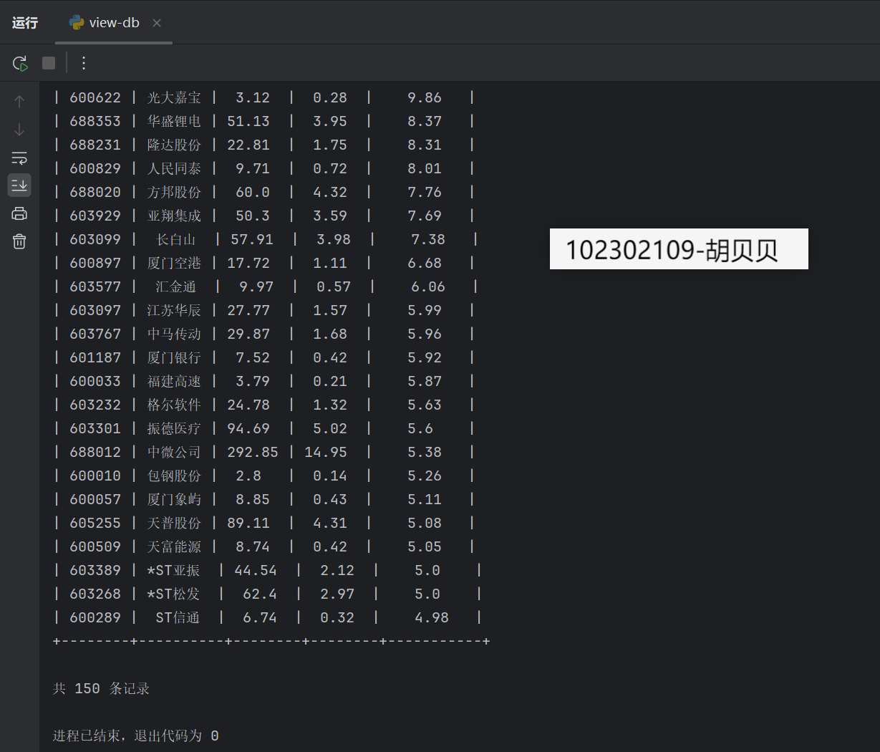This screenshot has width=880, height=752.
Task: Select stock name 天普股份
Action: 174,523
